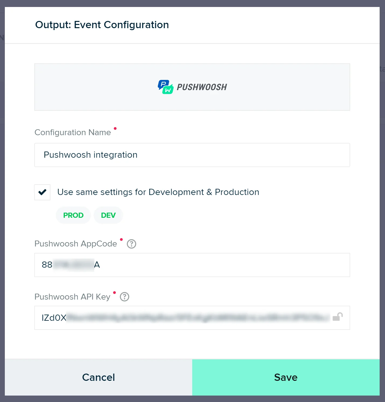
Task: Open help tooltip for Pushwoosh API Key
Action: [124, 297]
